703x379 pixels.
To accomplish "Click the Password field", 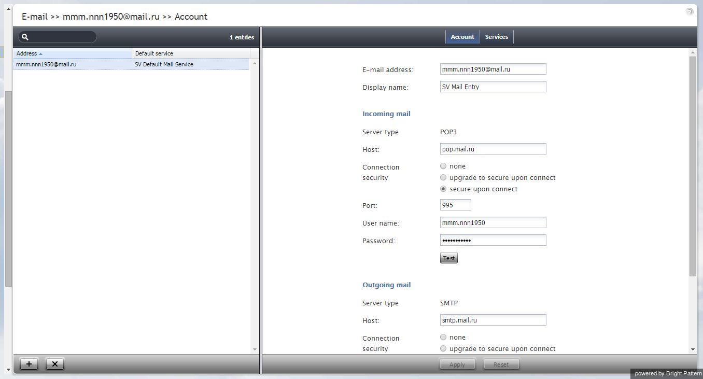I will (x=493, y=240).
